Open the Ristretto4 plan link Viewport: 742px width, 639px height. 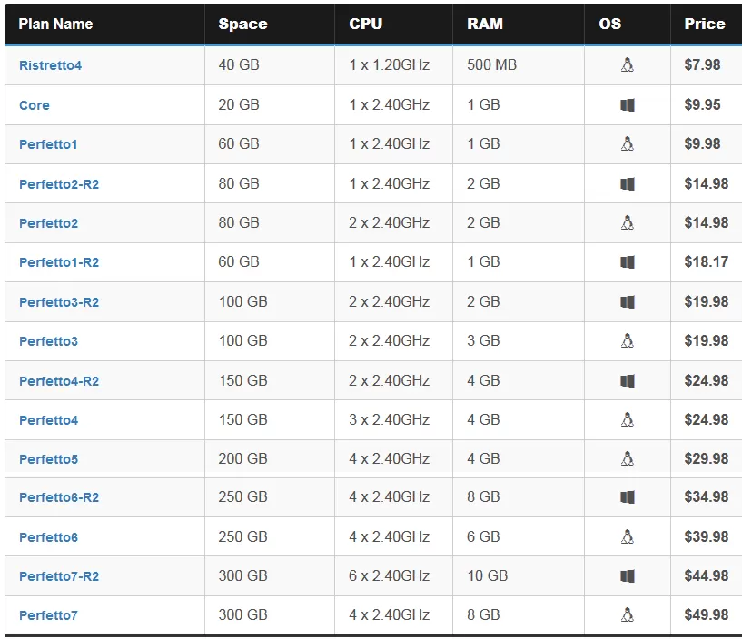point(50,65)
